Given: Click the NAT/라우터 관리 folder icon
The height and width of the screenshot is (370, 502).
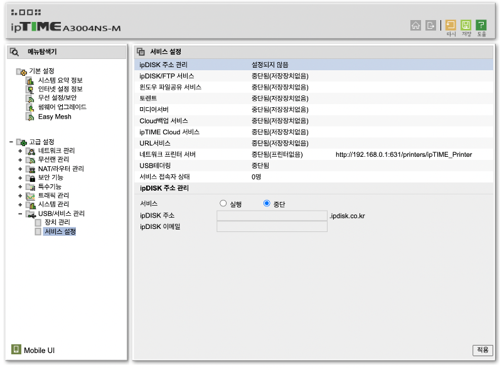Looking at the screenshot, I should pyautogui.click(x=30, y=169).
